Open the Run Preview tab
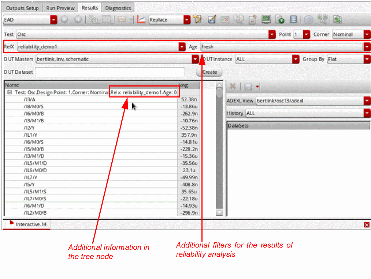This screenshot has height=279, width=371. (60, 8)
